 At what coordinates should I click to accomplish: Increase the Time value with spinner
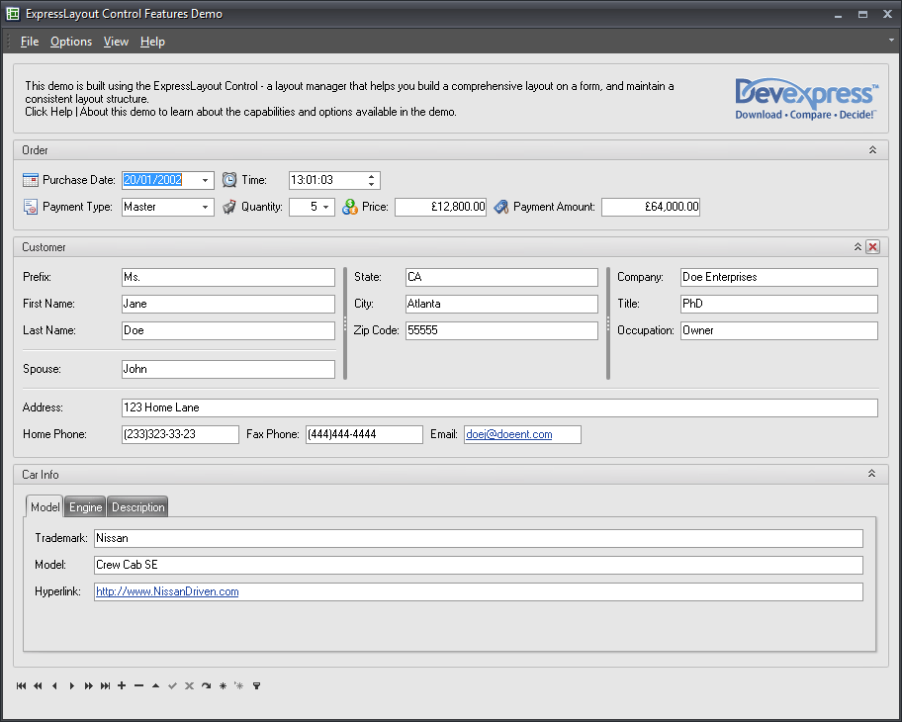pyautogui.click(x=372, y=176)
